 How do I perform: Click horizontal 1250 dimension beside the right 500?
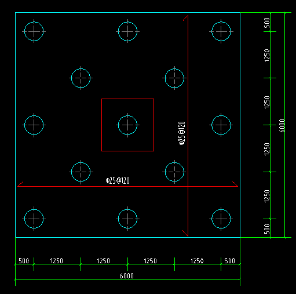click(197, 261)
